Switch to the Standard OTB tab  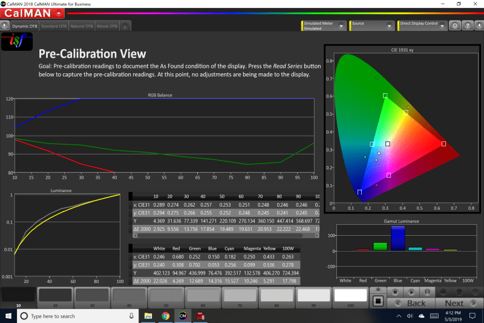point(54,27)
